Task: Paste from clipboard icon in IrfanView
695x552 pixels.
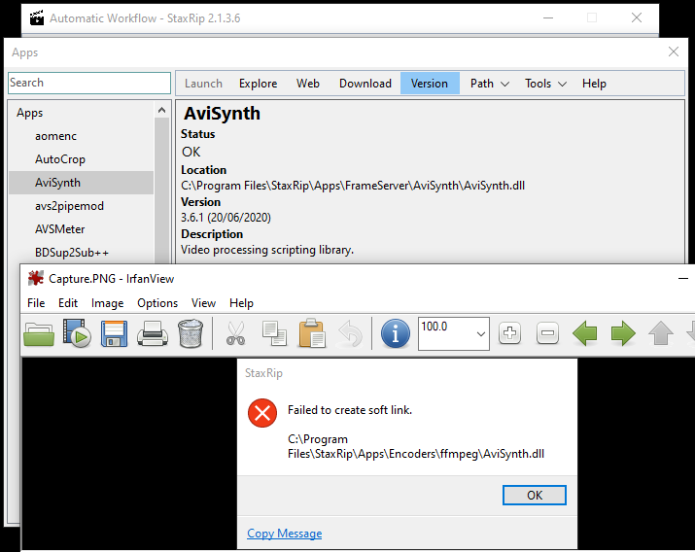Action: coord(312,333)
